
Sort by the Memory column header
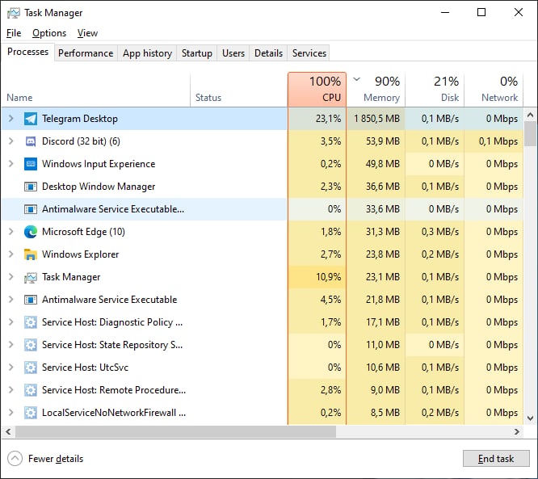point(376,90)
